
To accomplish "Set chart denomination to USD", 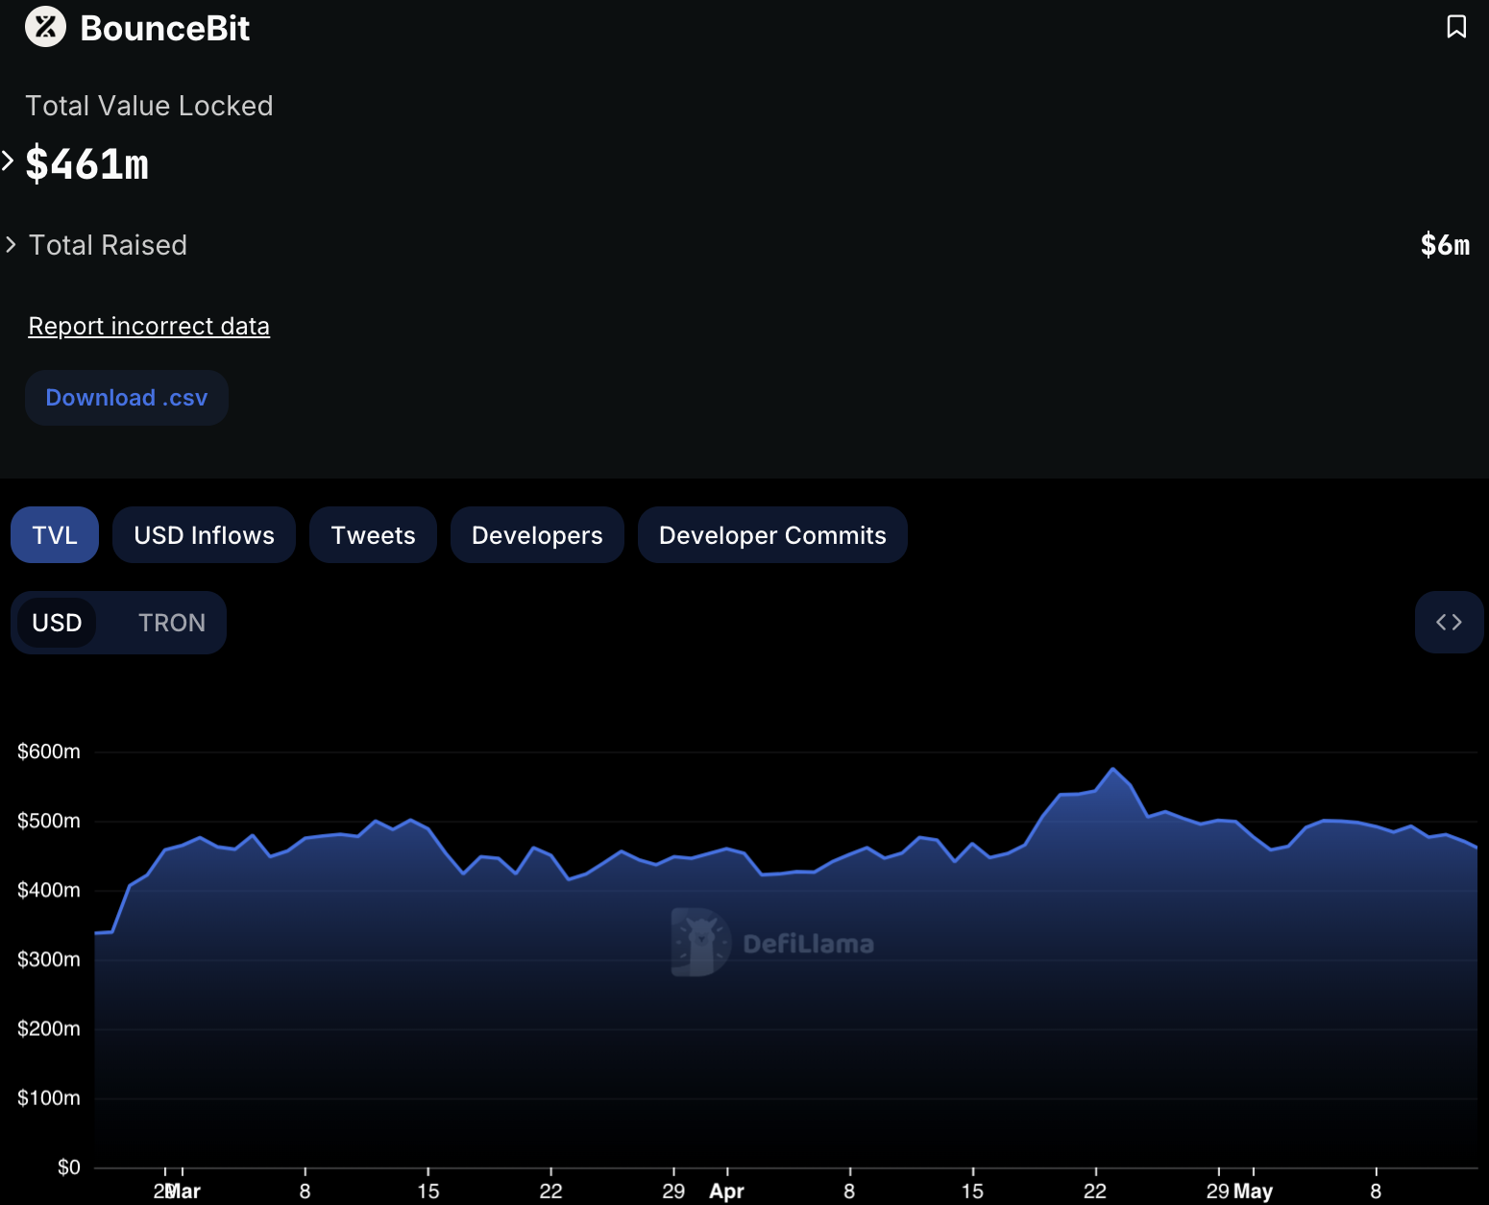I will pos(57,623).
